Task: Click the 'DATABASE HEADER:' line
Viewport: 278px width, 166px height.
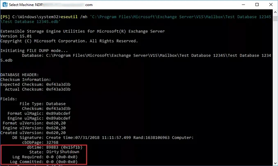Action: coord(20,75)
